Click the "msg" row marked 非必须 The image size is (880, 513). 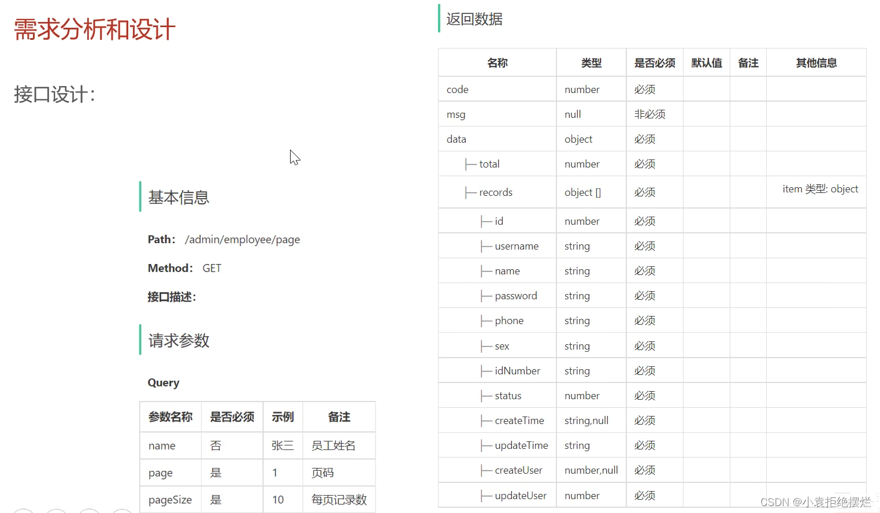point(456,114)
